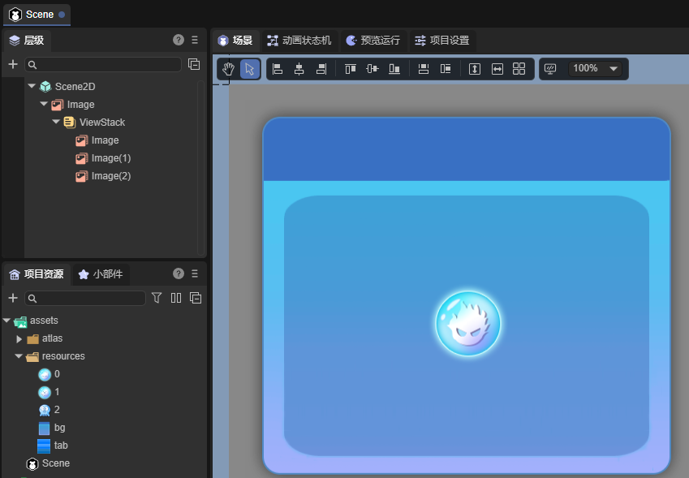This screenshot has height=478, width=689.
Task: Click the align left edges icon
Action: click(x=277, y=69)
